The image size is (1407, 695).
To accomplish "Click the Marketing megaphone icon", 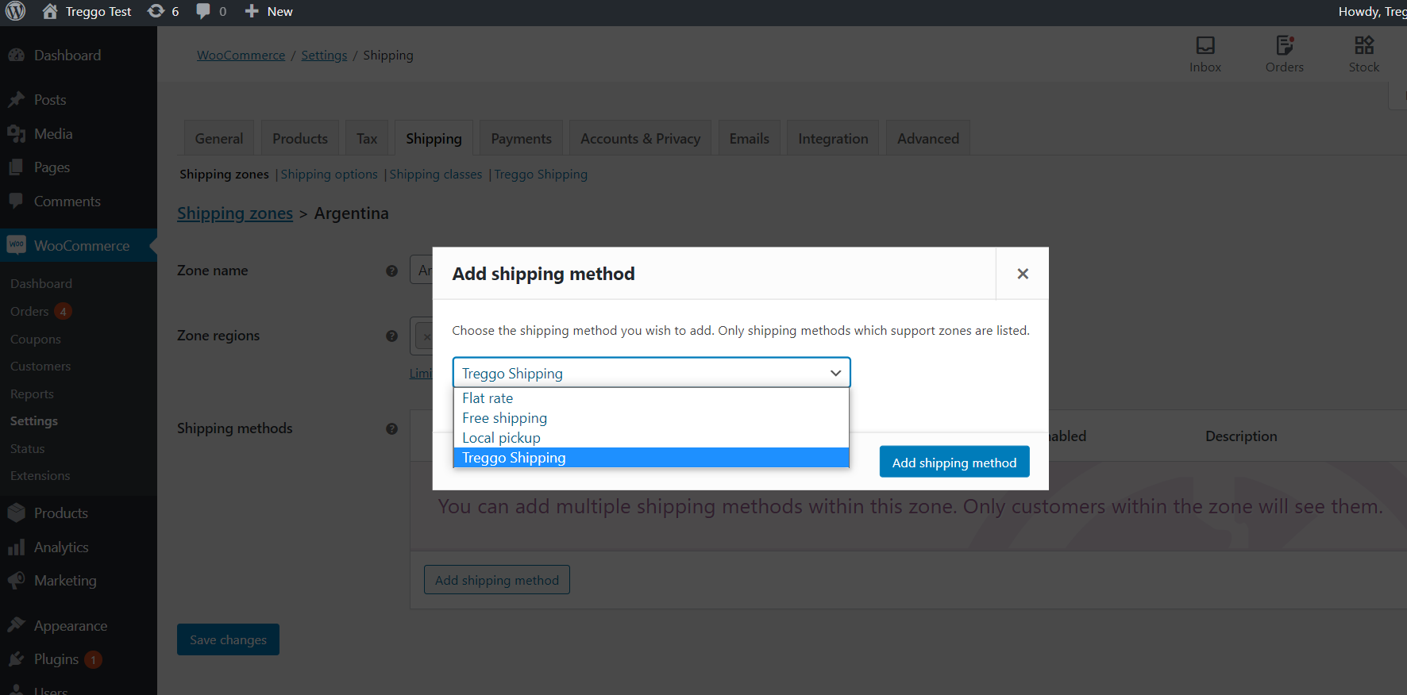I will pyautogui.click(x=16, y=581).
